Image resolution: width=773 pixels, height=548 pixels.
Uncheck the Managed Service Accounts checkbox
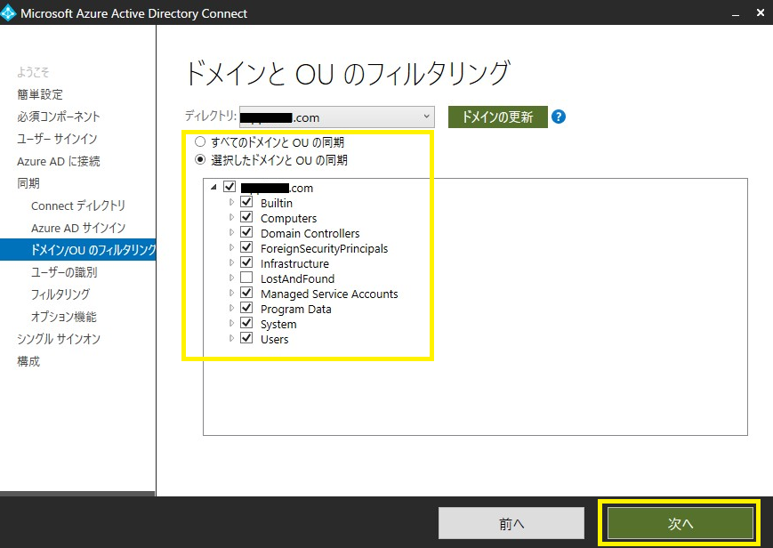point(246,293)
